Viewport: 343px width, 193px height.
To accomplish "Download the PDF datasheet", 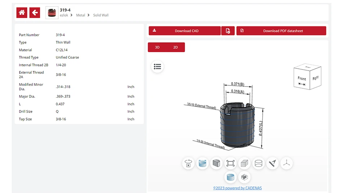I will 281,31.
